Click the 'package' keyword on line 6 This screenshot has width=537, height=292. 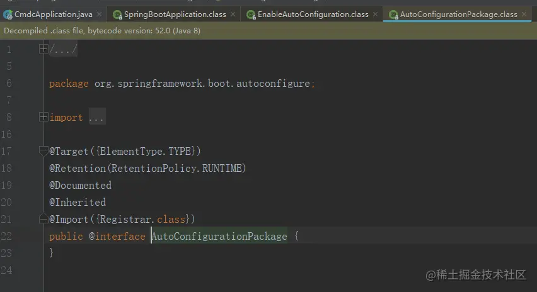coord(69,84)
